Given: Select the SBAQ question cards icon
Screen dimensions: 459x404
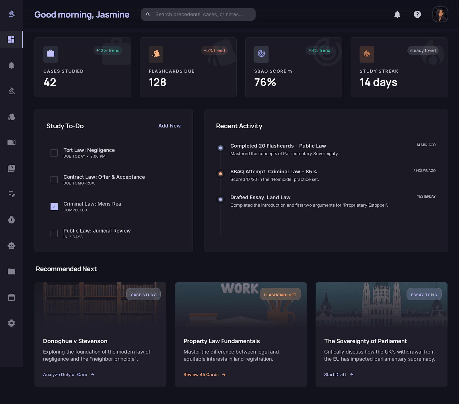Looking at the screenshot, I should 11,168.
